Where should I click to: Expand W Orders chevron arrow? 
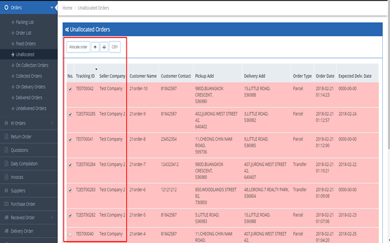click(52, 123)
